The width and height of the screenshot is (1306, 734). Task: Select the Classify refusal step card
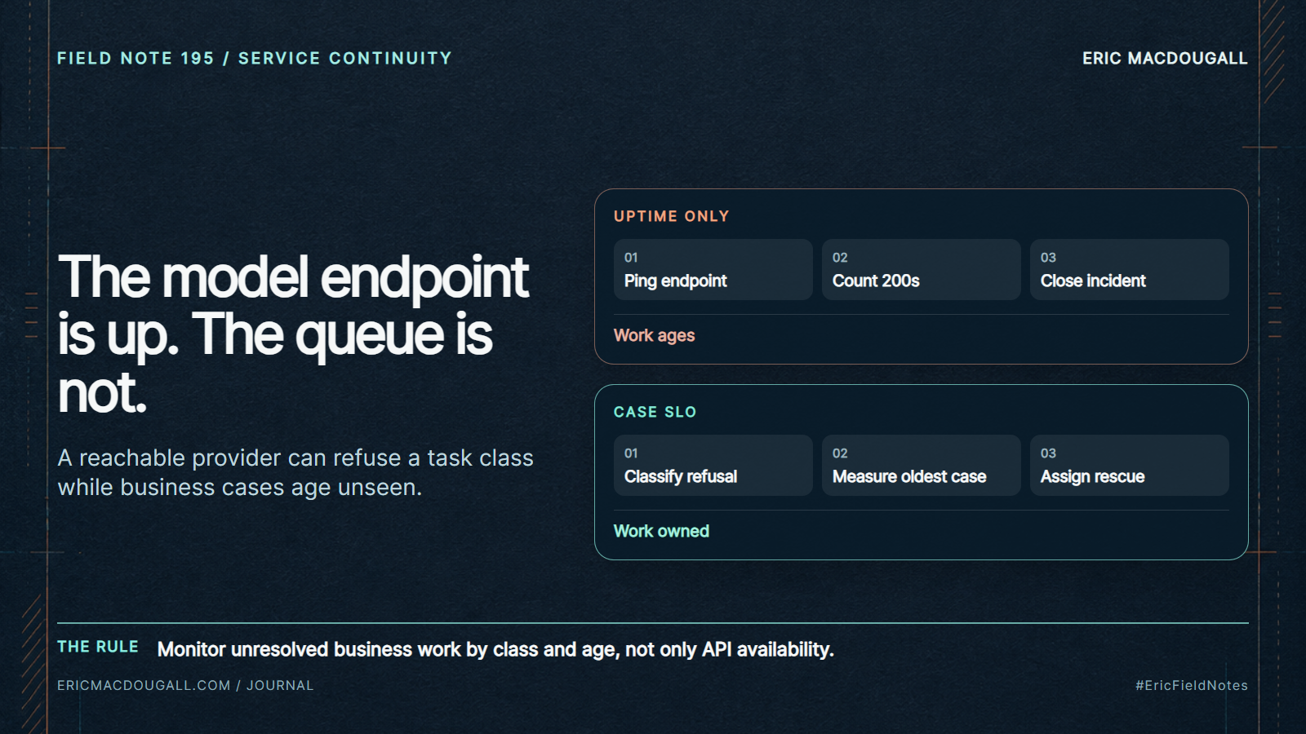[713, 465]
